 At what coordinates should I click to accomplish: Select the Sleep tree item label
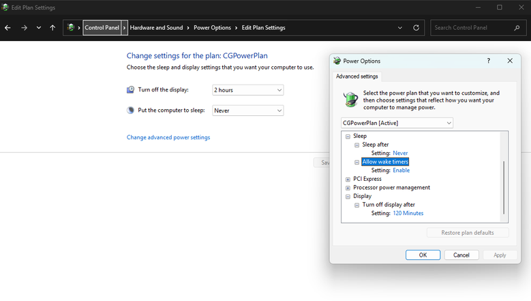click(360, 136)
